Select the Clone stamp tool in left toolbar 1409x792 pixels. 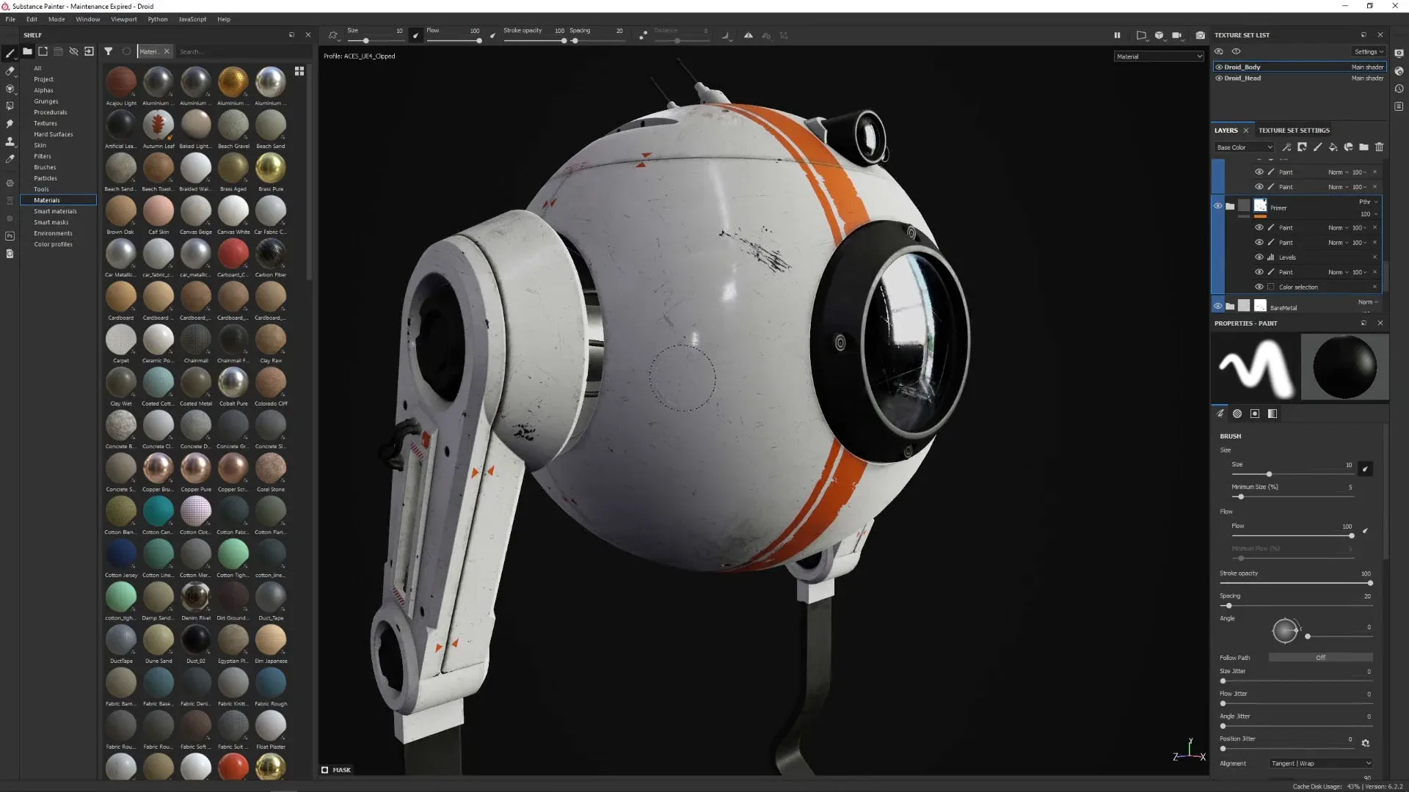click(x=10, y=142)
